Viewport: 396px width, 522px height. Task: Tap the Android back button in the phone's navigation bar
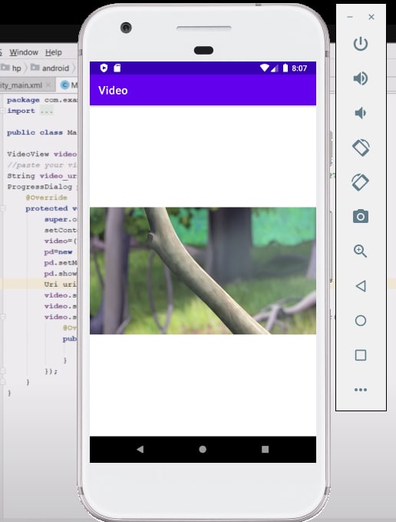point(140,450)
